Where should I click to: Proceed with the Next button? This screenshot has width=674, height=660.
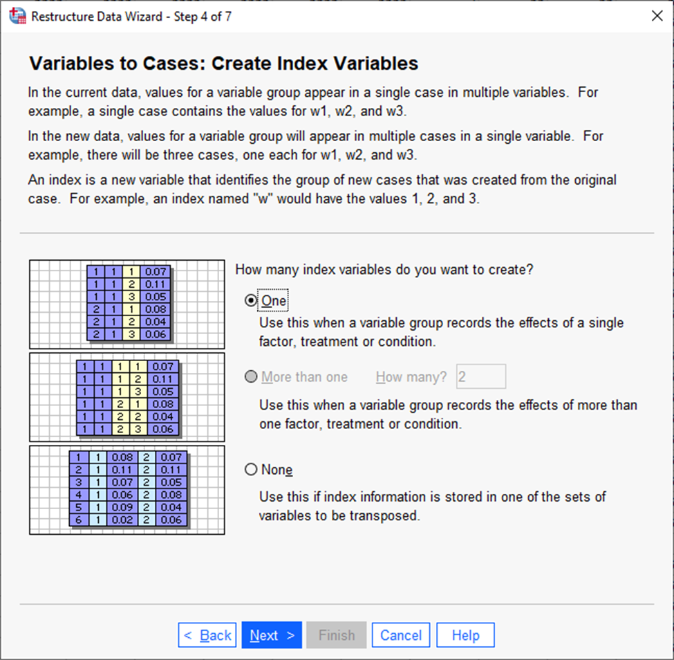[272, 635]
